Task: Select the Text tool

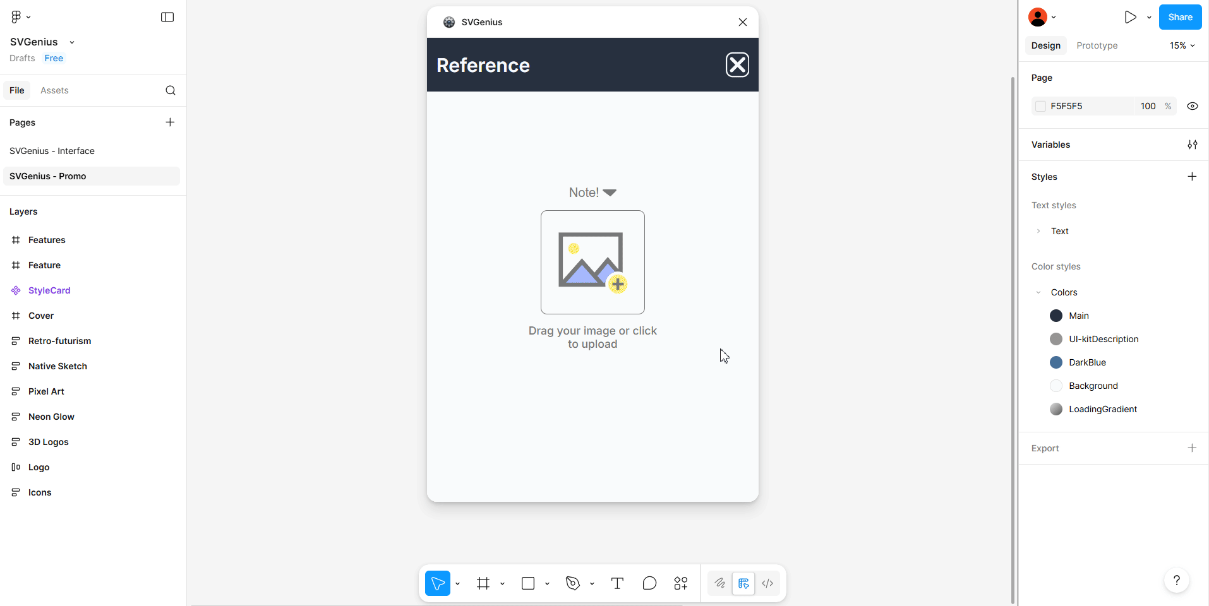Action: [x=617, y=583]
